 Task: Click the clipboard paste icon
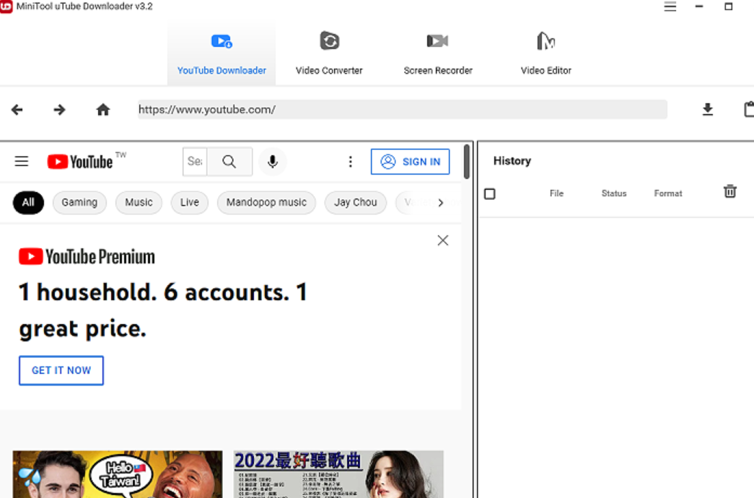(x=749, y=109)
